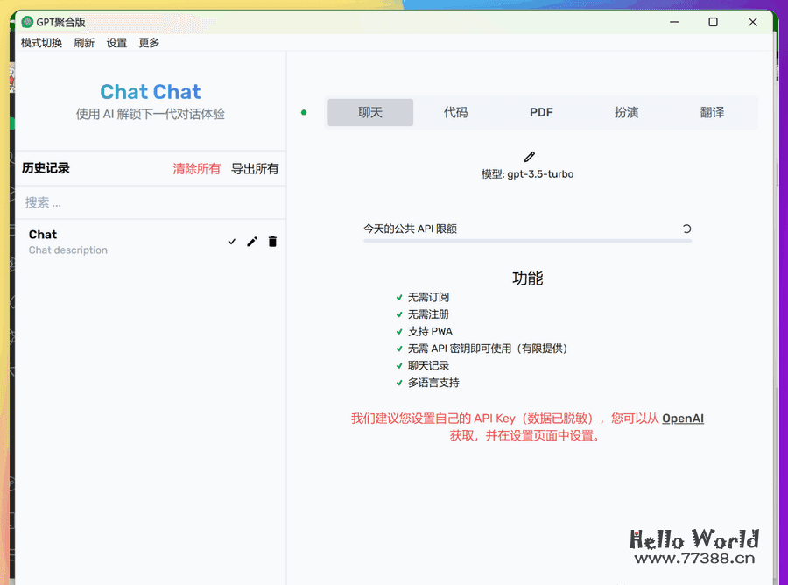Click the 历史记录 heading

[46, 168]
